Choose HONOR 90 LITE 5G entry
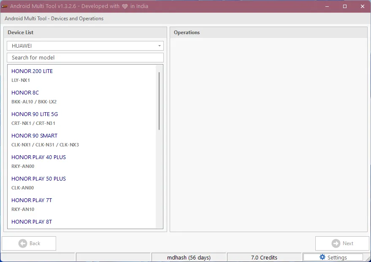The width and height of the screenshot is (371, 262). click(x=35, y=114)
